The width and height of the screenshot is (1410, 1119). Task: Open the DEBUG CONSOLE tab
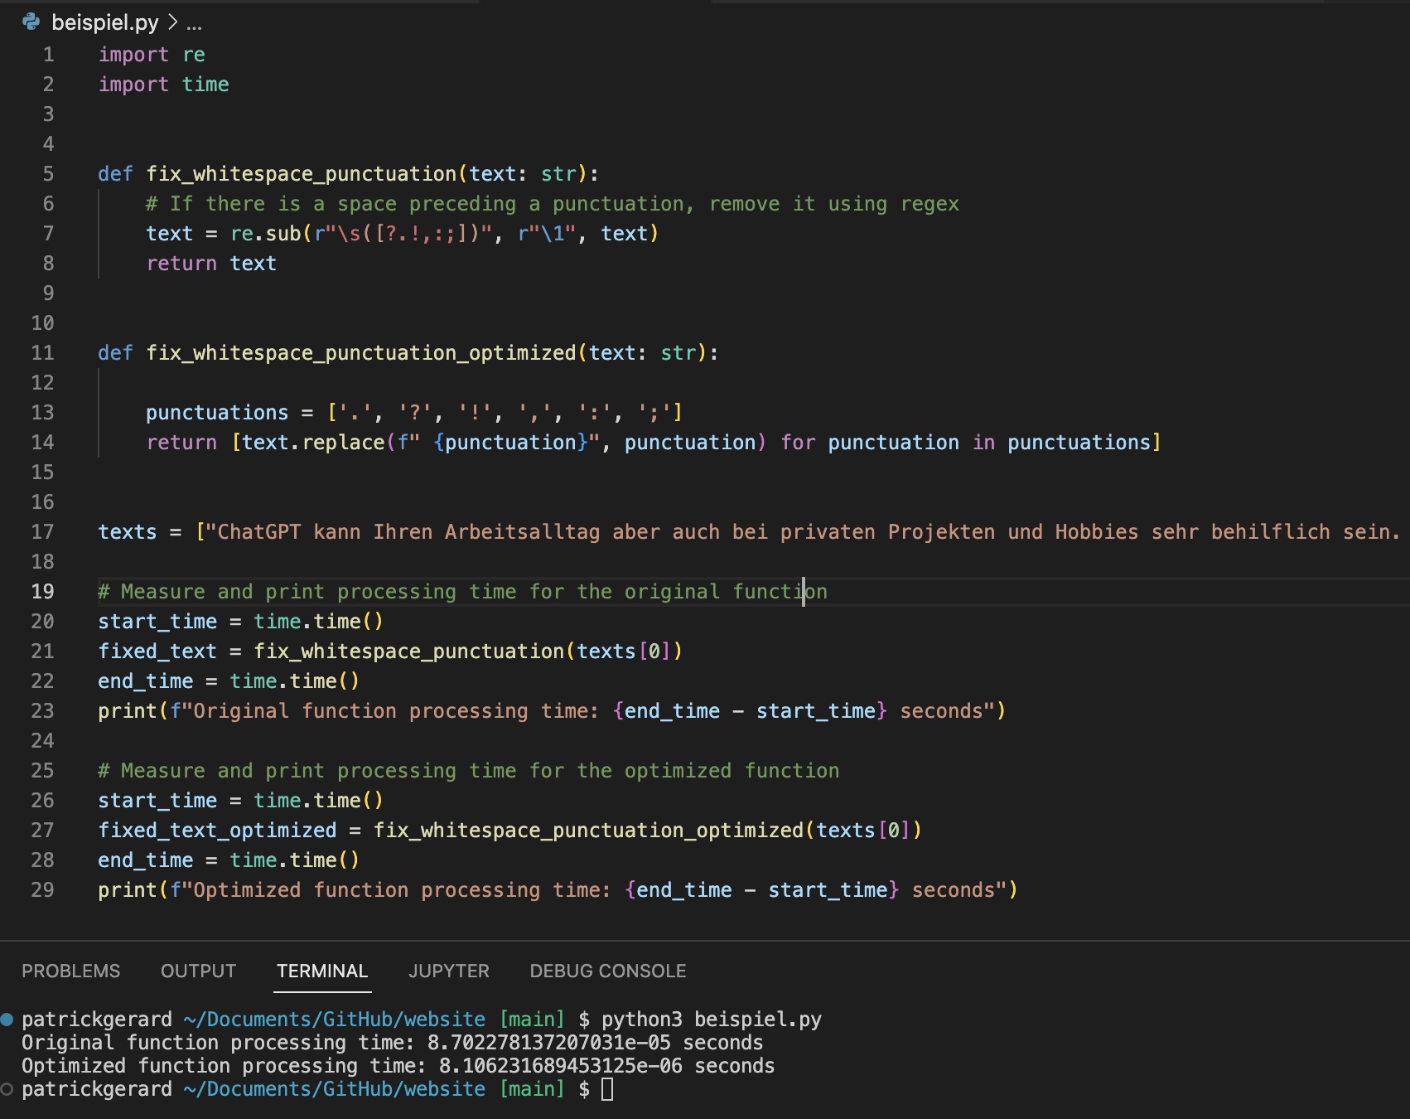[x=608, y=971]
